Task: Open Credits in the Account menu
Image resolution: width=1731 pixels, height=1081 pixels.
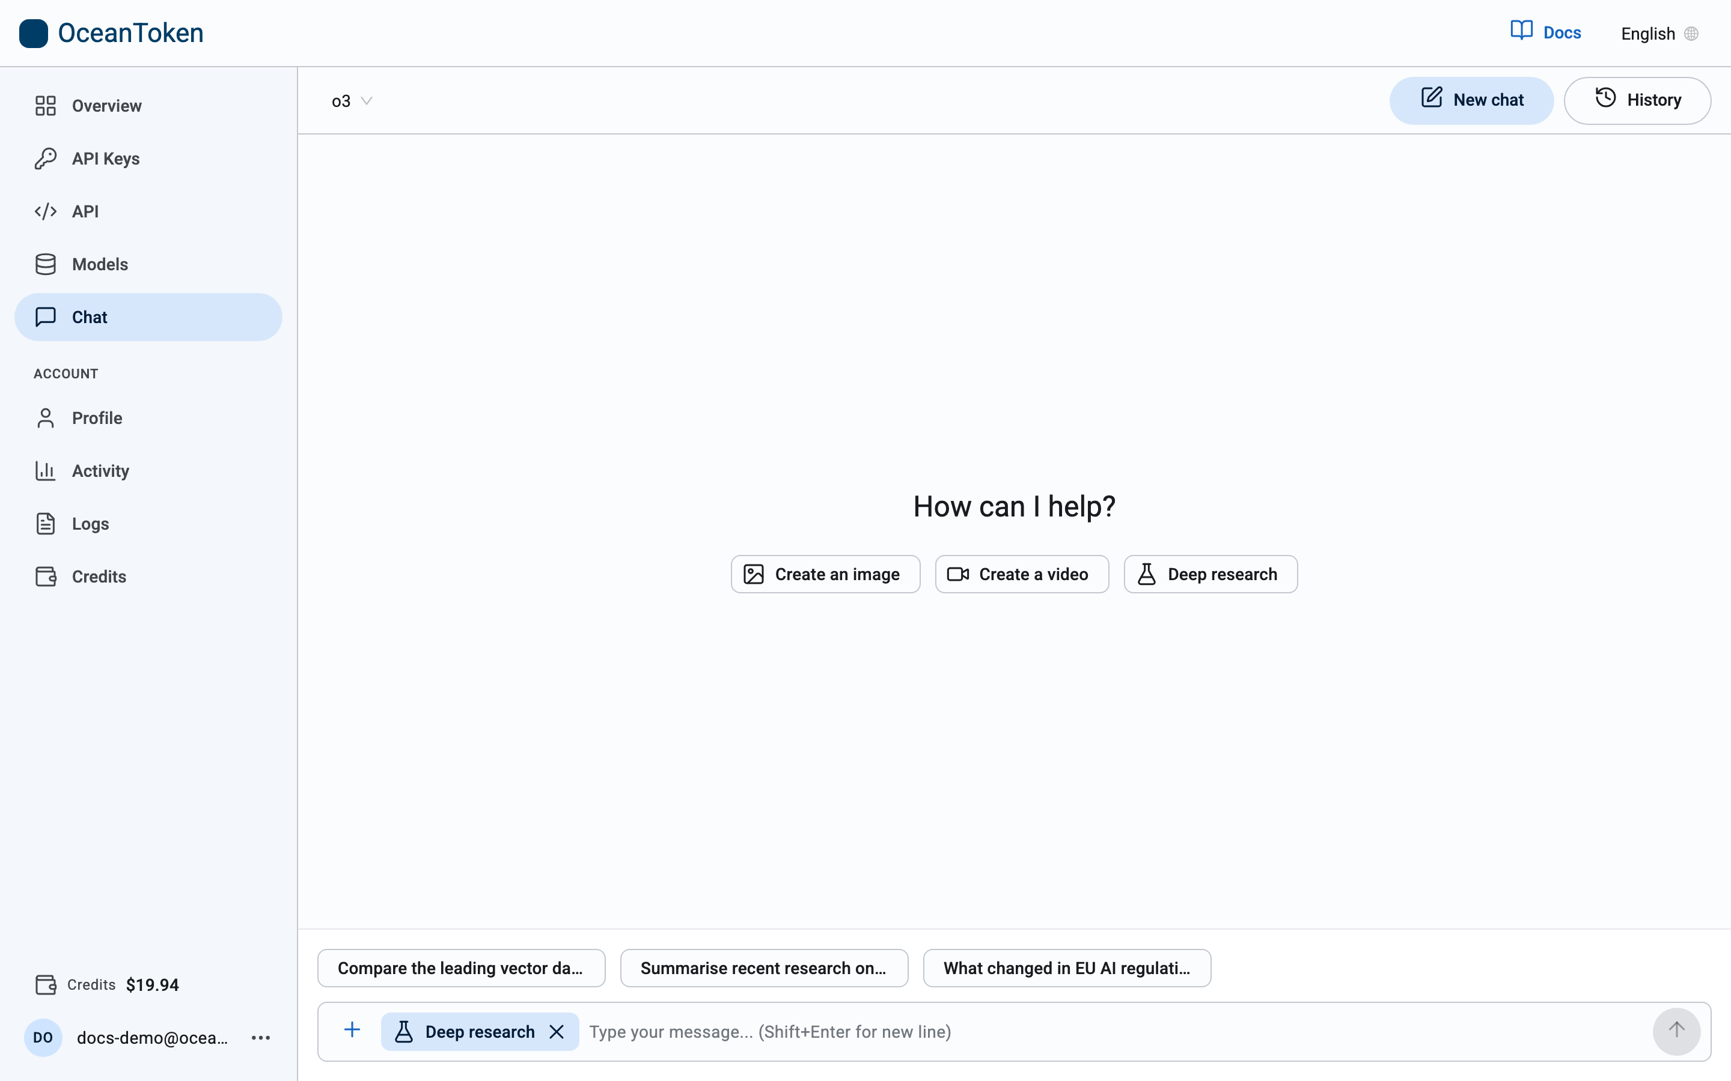Action: (x=148, y=577)
